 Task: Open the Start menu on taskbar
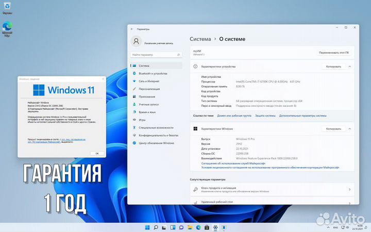pos(147,227)
